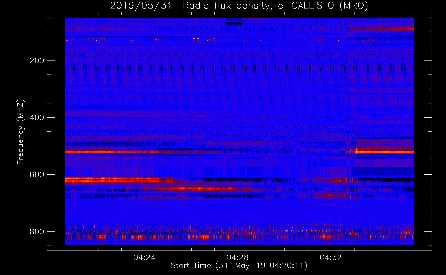Click the 'Start Time (31-May-19 04:20:11)' label

click(x=239, y=266)
